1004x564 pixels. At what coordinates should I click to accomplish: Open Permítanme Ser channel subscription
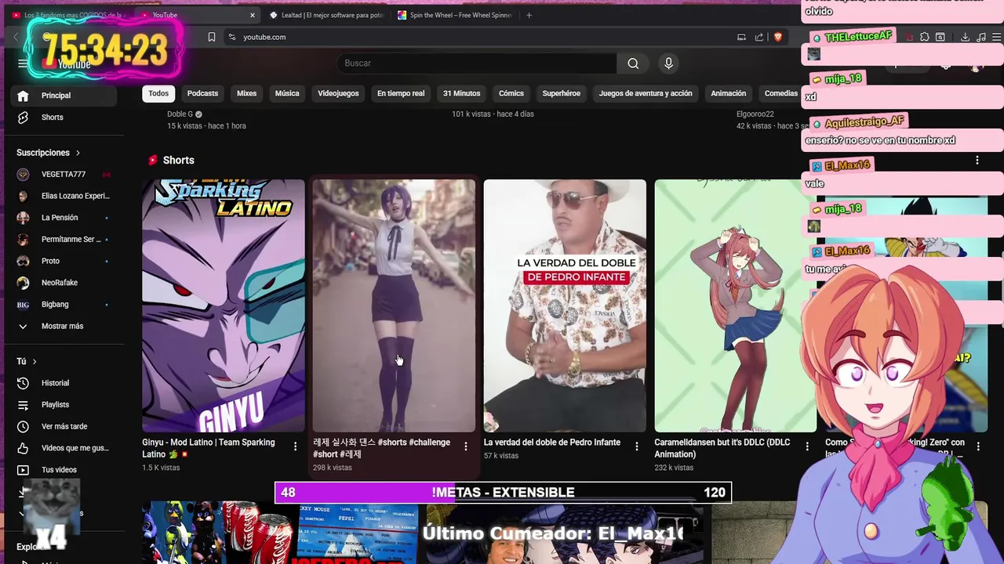pos(64,239)
